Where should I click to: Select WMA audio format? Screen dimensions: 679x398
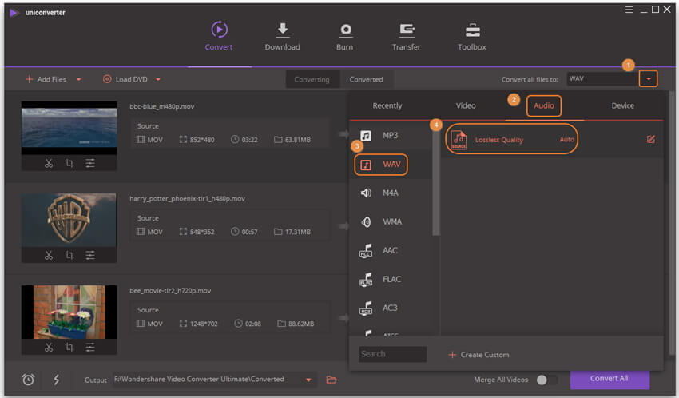coord(390,221)
